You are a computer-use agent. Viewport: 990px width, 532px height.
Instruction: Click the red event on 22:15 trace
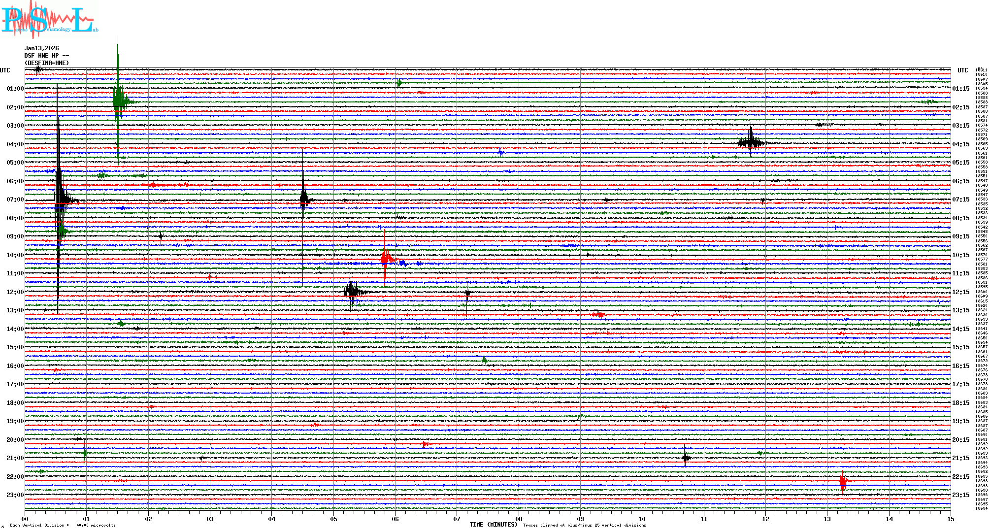(843, 481)
